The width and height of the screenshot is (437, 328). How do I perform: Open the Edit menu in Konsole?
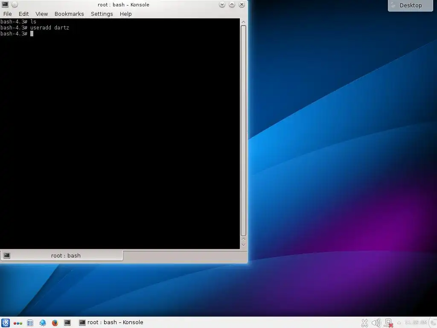click(24, 14)
